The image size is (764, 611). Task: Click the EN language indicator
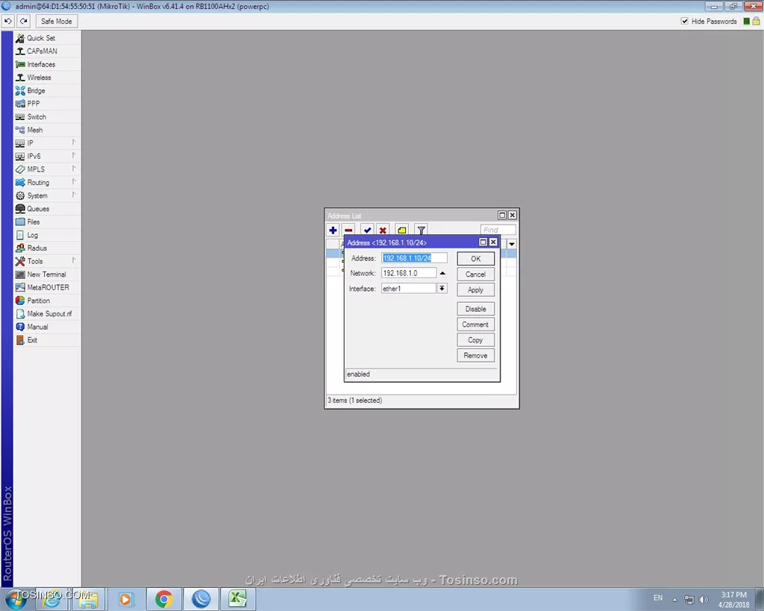tap(658, 598)
